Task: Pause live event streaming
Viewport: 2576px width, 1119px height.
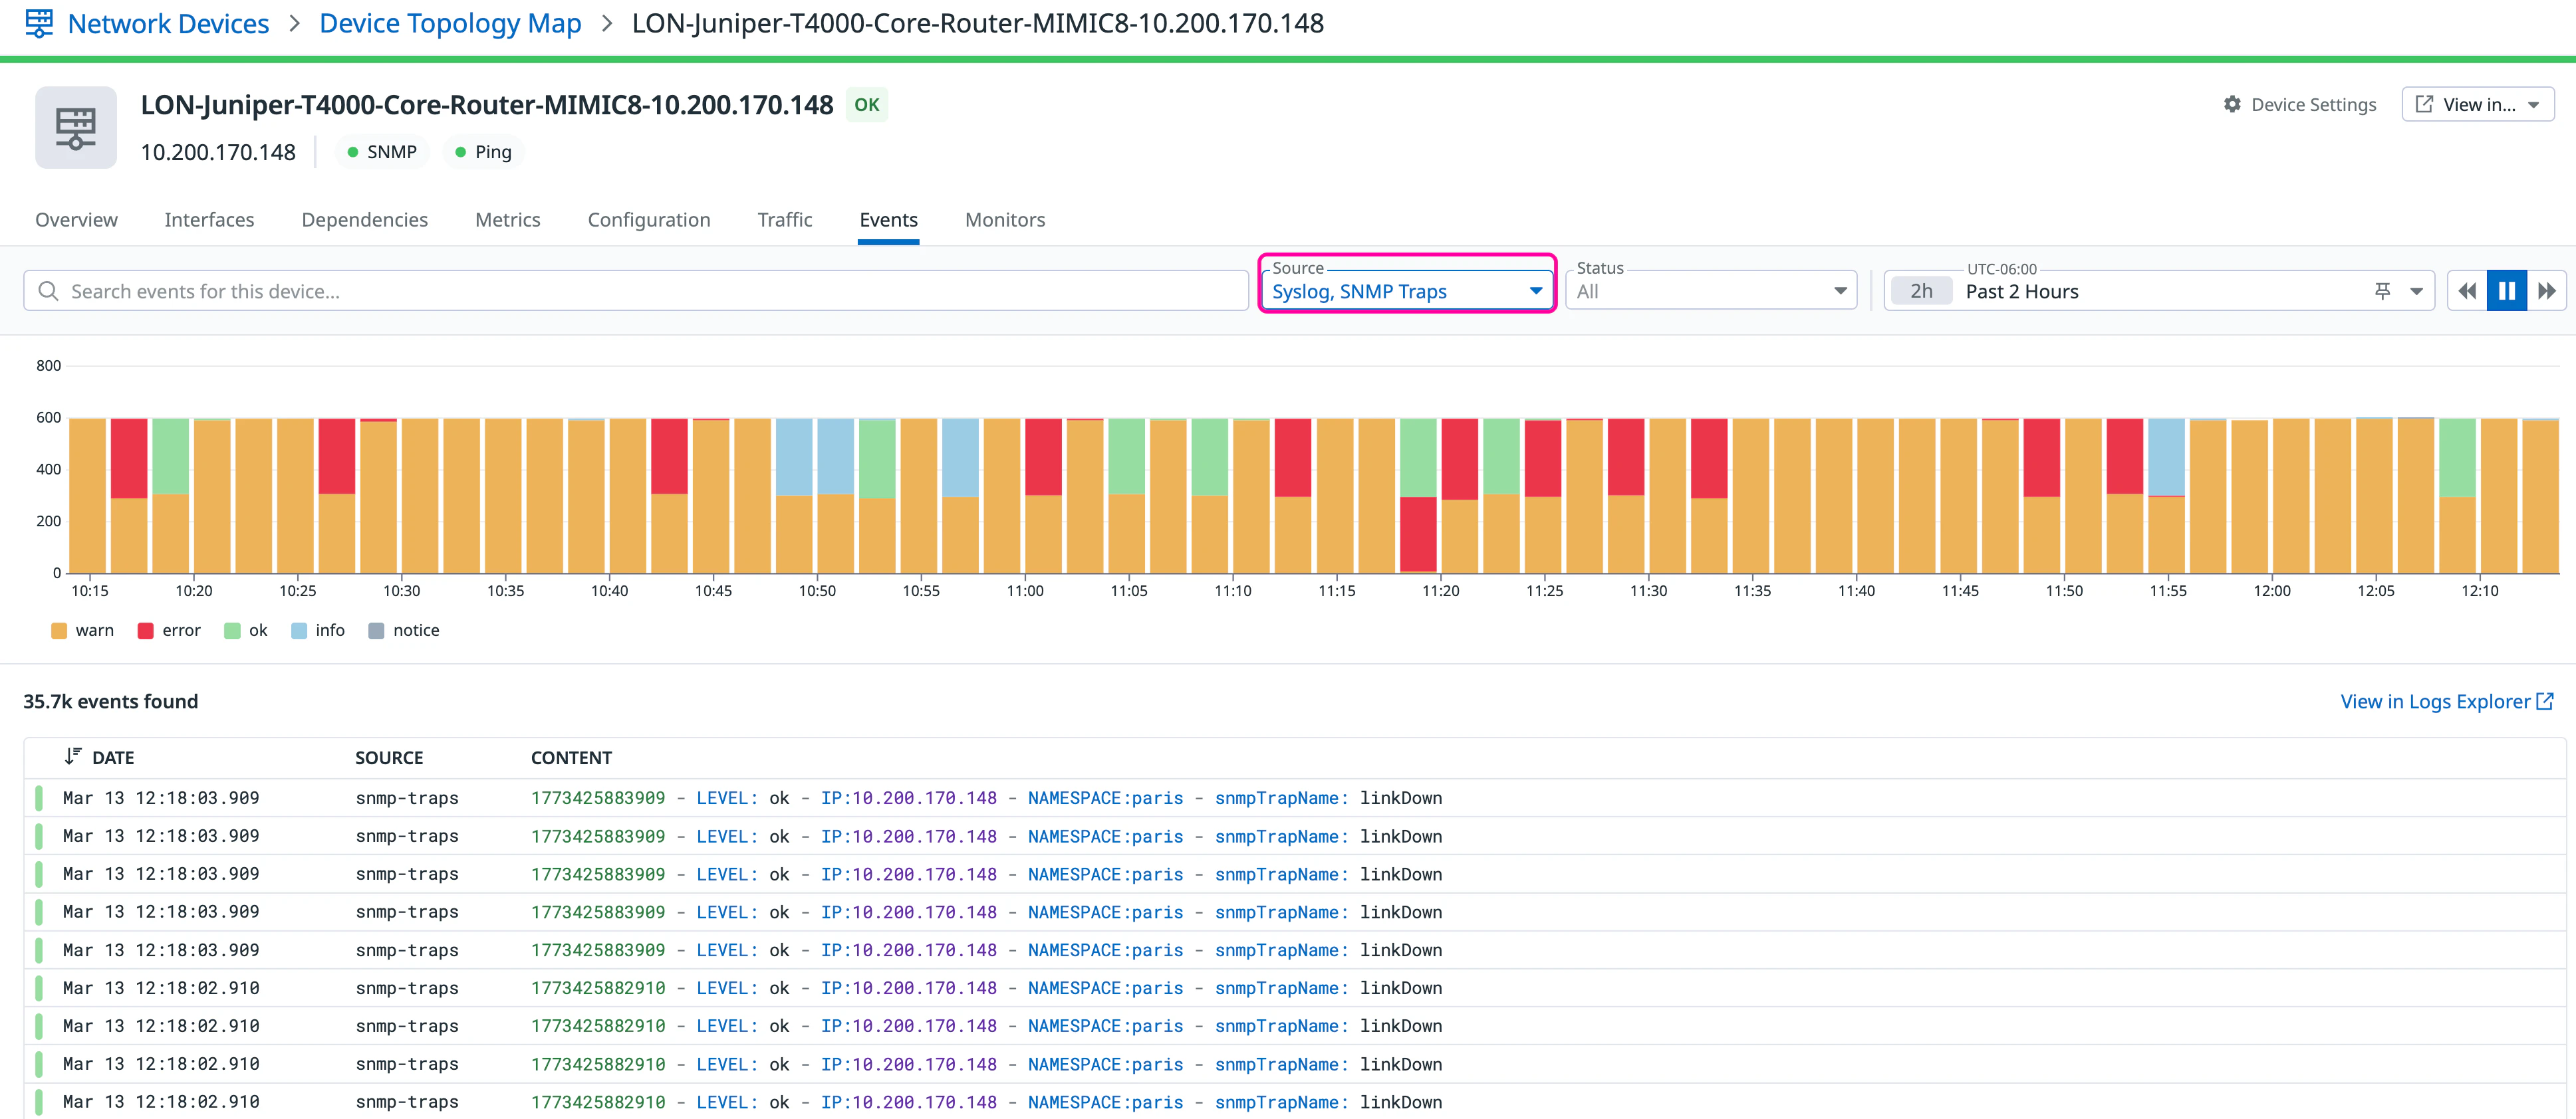Action: pos(2506,291)
